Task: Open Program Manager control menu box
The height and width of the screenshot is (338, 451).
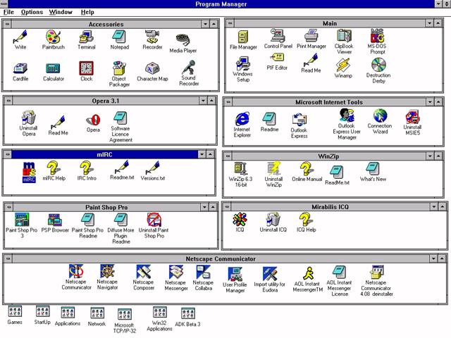Action: pos(4,4)
